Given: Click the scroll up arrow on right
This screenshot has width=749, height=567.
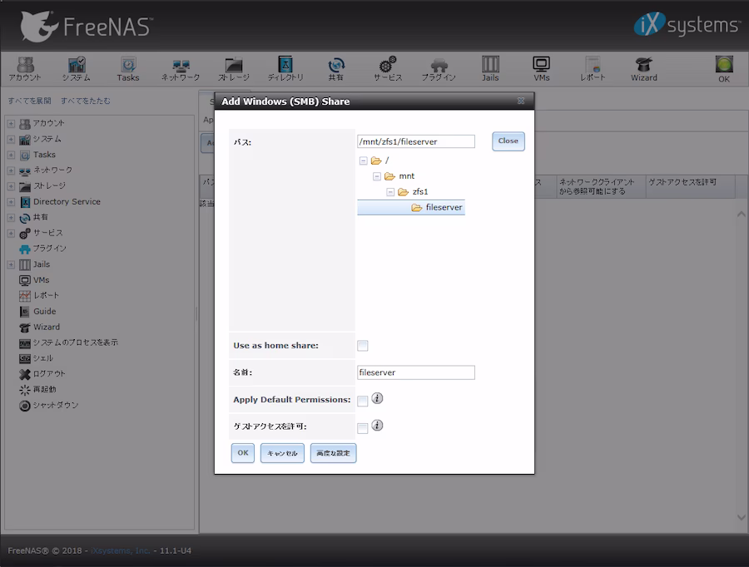Looking at the screenshot, I should coord(741,214).
